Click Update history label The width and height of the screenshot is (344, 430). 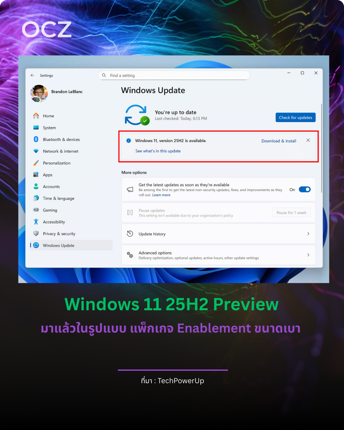coord(152,234)
